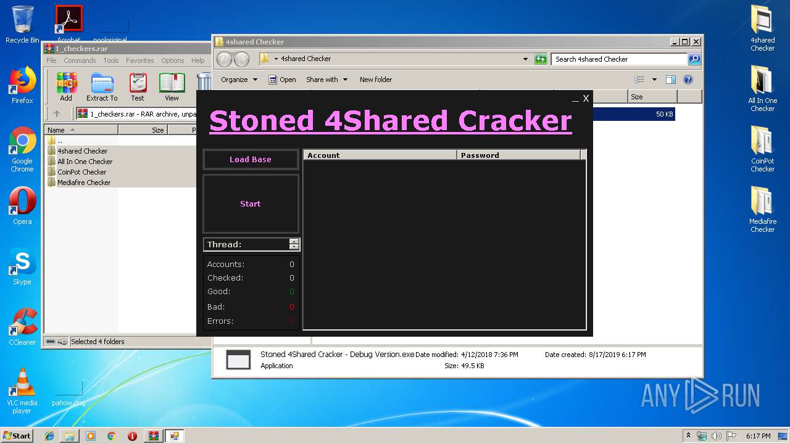Decrease the Thread count with down arrow
Image resolution: width=790 pixels, height=444 pixels.
(294, 247)
